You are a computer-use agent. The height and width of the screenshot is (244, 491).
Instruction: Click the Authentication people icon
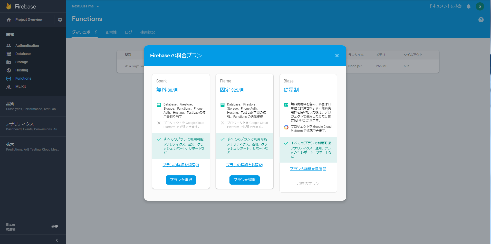click(9, 46)
